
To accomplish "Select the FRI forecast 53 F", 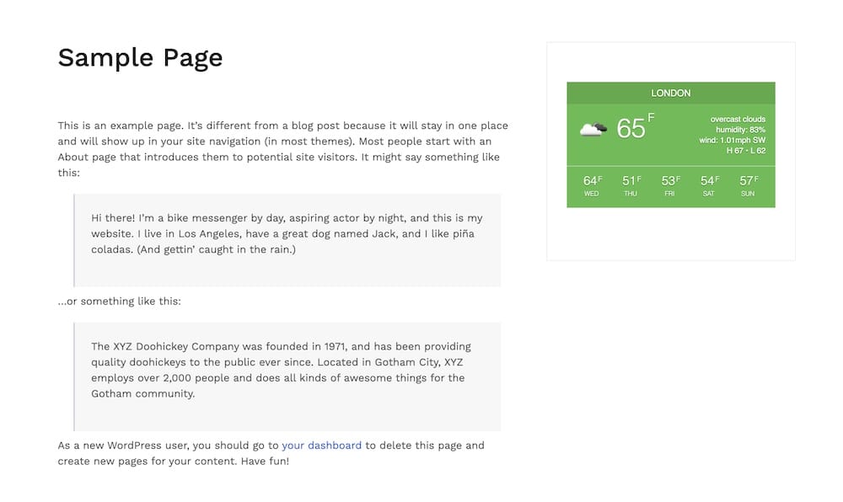I will point(670,186).
